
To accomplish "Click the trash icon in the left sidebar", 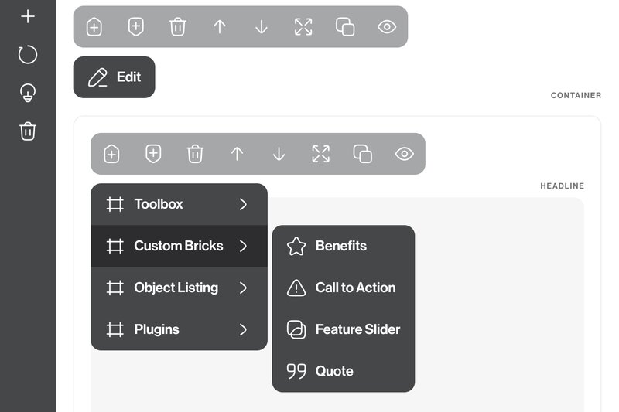I will 28,131.
